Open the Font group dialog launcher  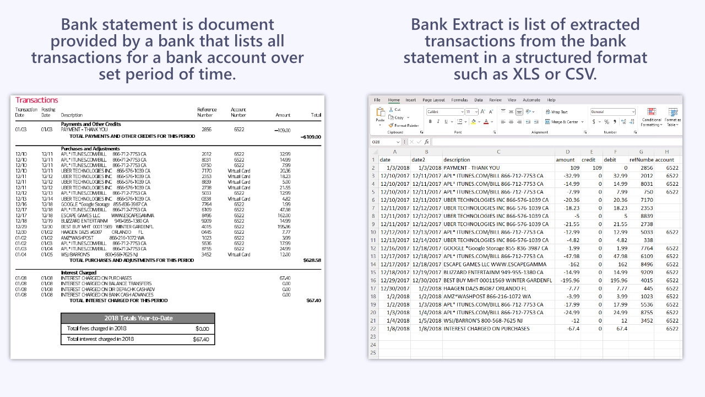(495, 132)
